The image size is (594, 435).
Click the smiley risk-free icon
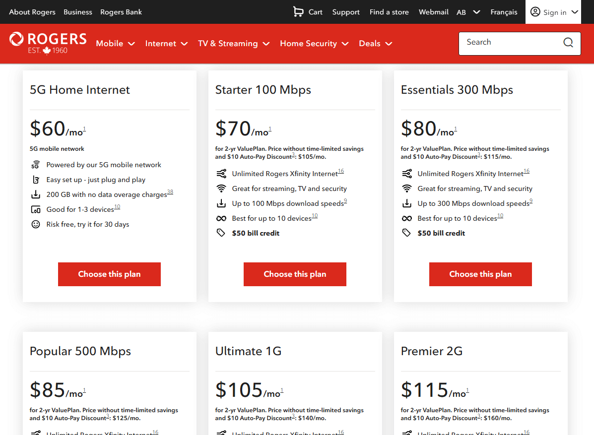[x=35, y=224]
